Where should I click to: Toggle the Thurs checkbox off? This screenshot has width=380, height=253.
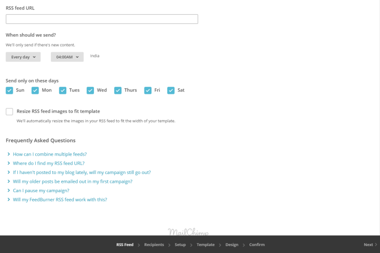(118, 90)
